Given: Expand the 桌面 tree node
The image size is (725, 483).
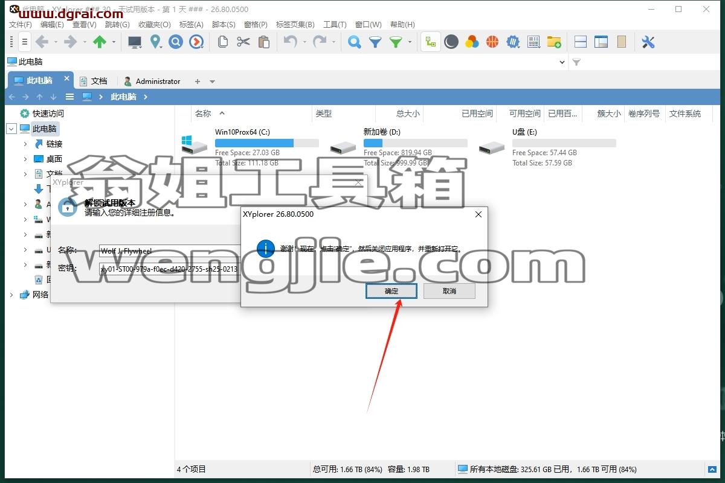Looking at the screenshot, I should click(25, 159).
